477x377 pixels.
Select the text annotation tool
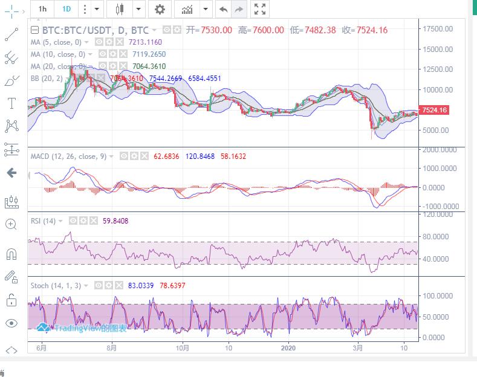(11, 103)
